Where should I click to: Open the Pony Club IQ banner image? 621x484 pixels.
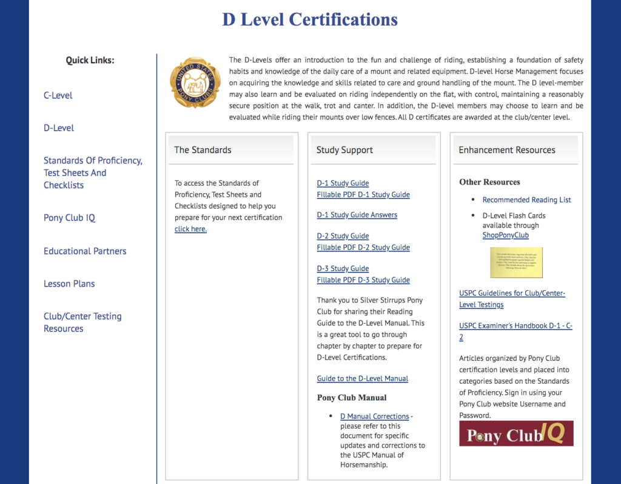516,433
